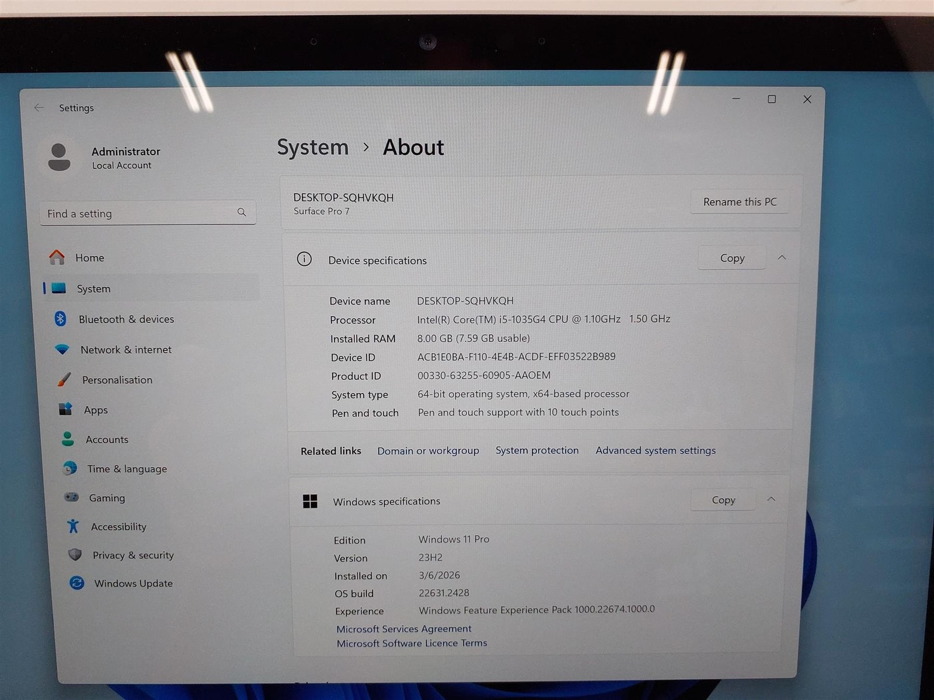
Task: Click the Windows Feature Experience Pack value
Action: click(x=537, y=610)
